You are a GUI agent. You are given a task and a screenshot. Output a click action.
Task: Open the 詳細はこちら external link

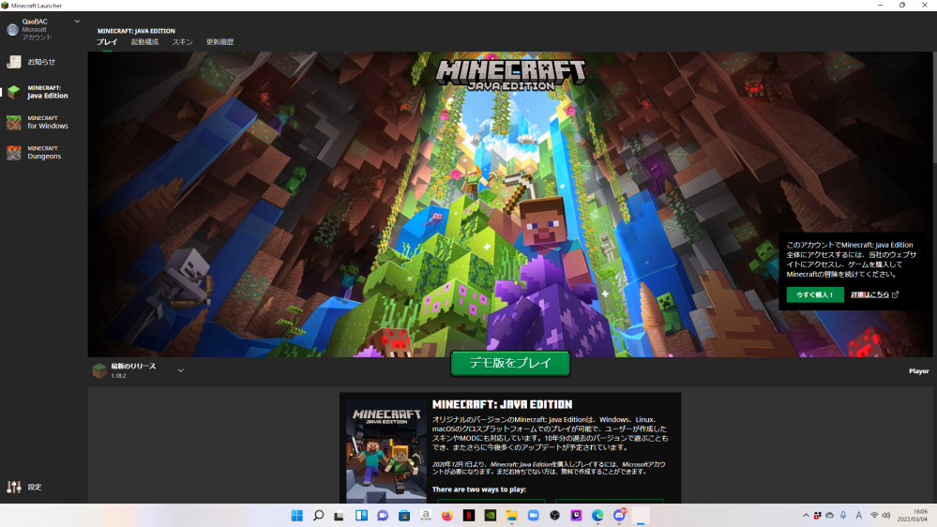pos(874,294)
